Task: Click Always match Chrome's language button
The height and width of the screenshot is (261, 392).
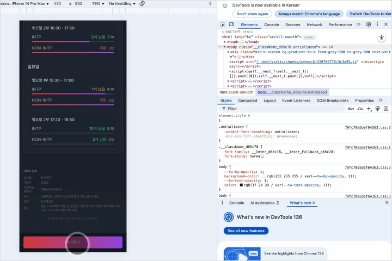Action: coord(309,14)
